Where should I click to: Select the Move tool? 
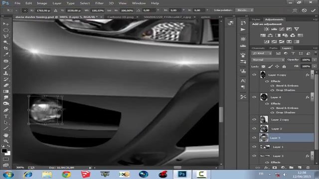tap(5, 24)
